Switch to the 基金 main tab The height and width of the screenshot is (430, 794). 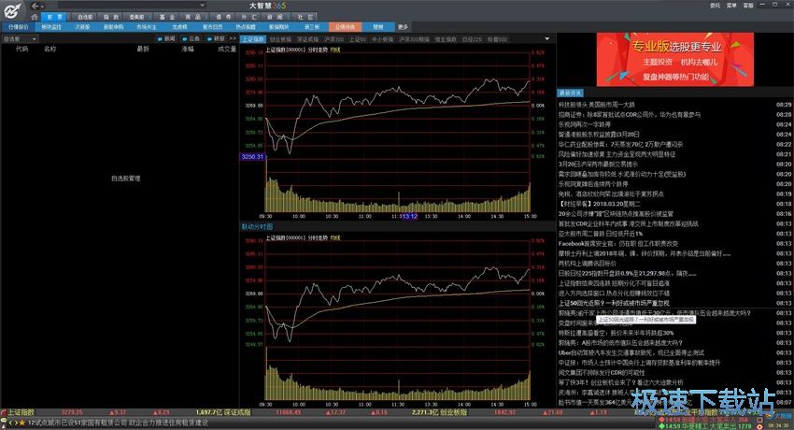point(167,17)
